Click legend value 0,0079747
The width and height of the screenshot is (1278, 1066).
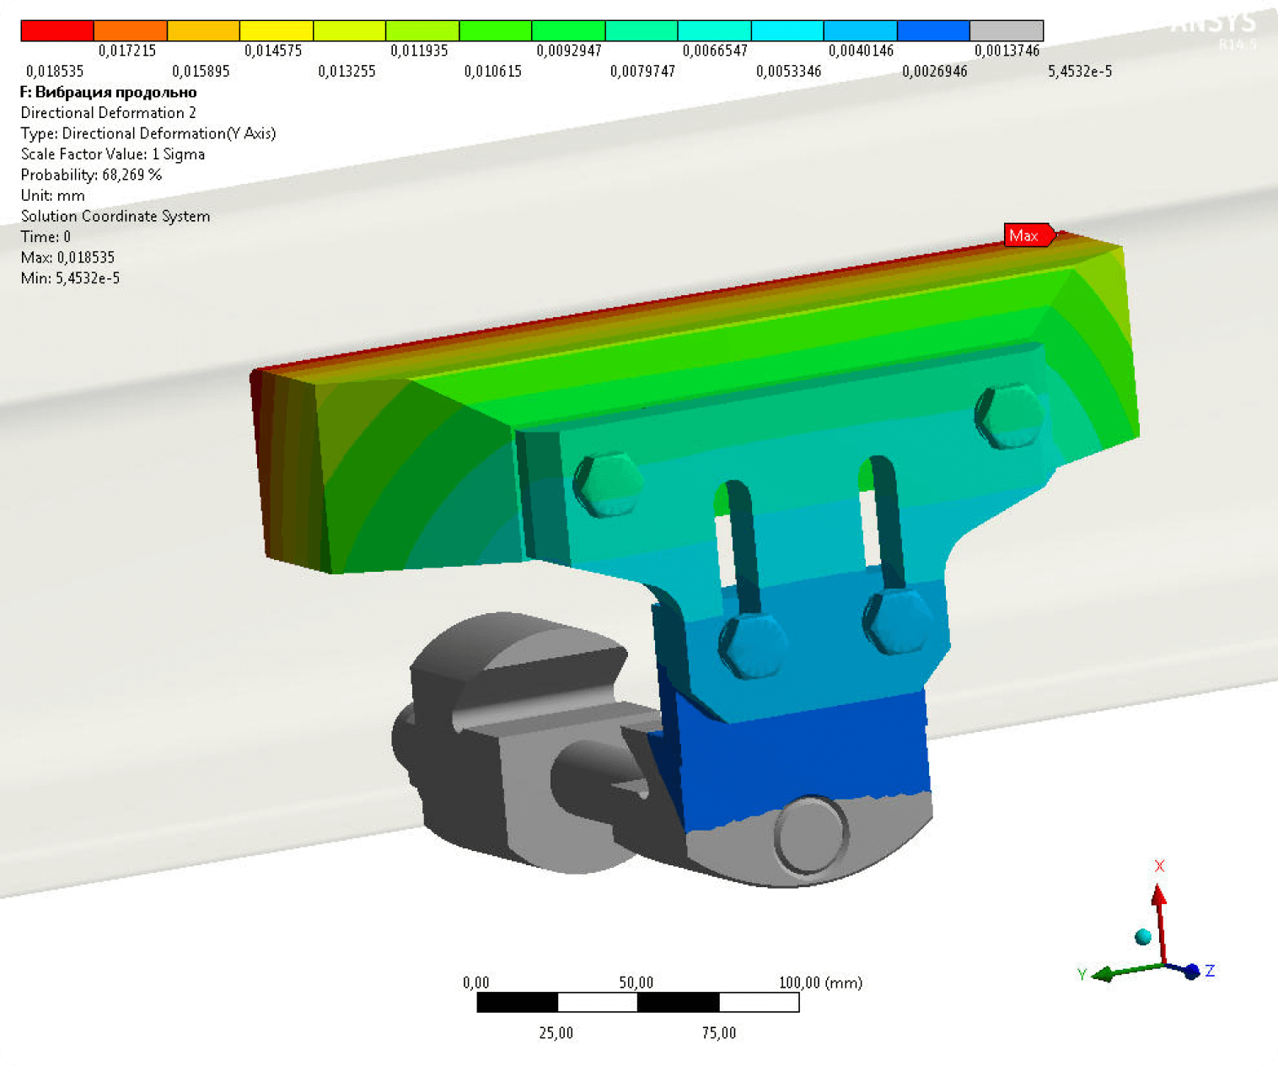642,72
